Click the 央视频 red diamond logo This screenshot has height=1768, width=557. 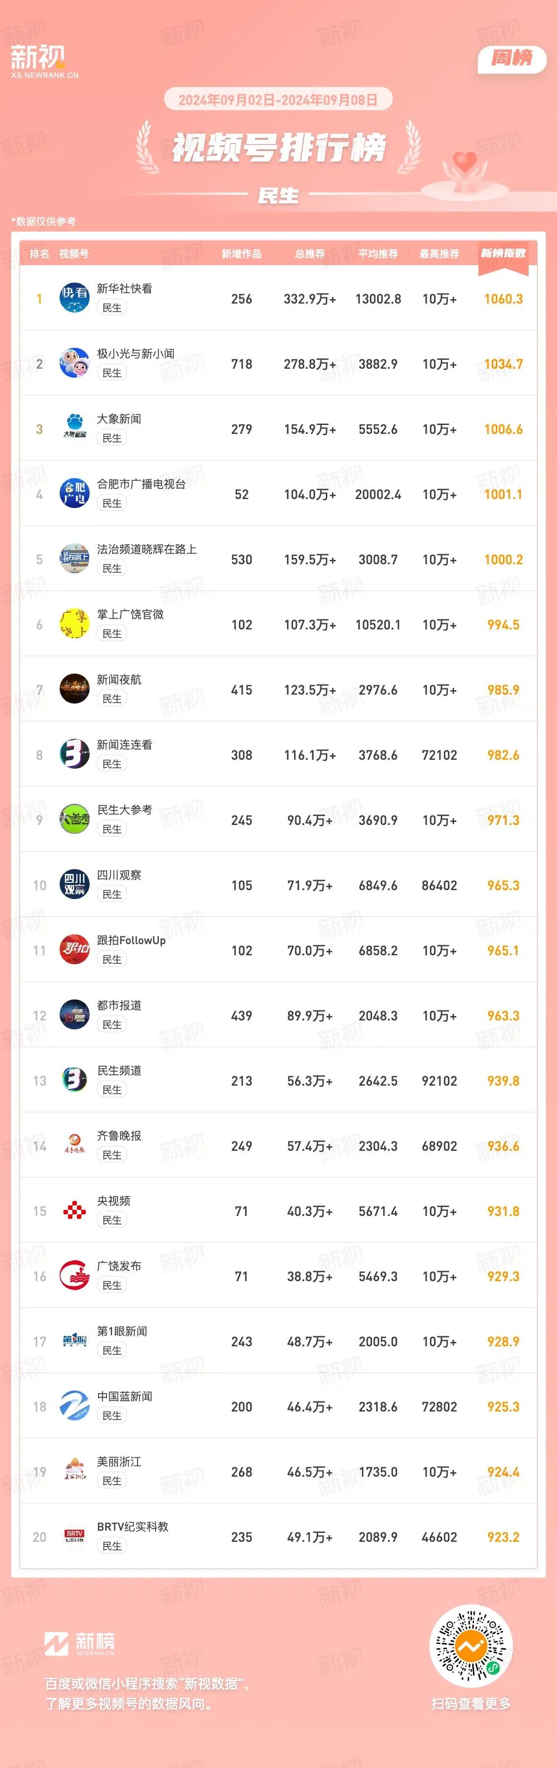click(74, 1210)
